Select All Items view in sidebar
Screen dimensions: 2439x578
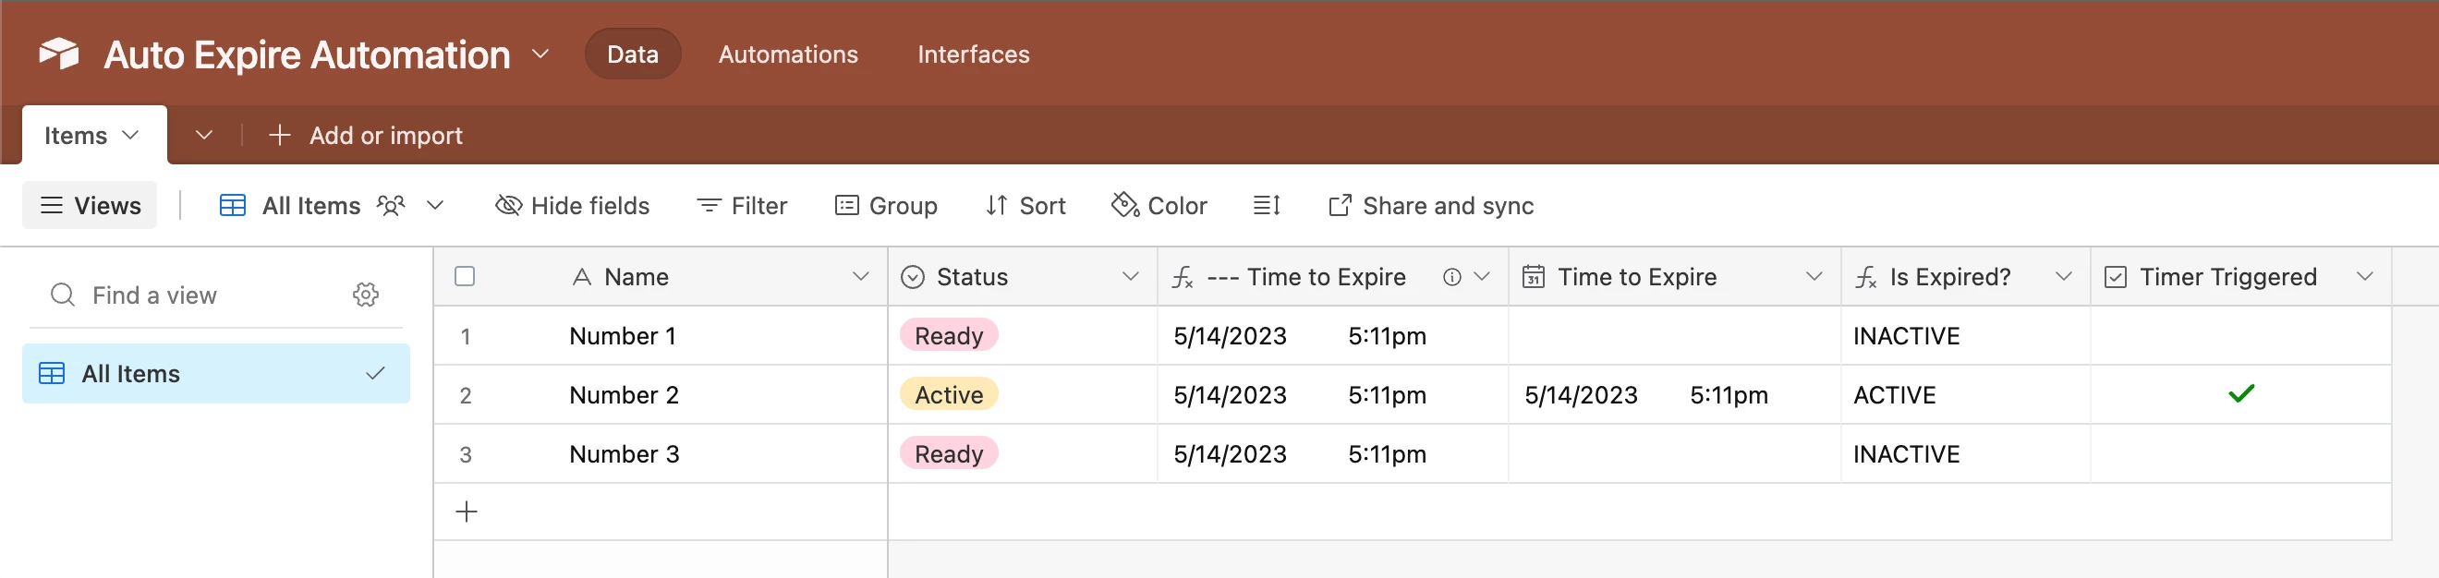(x=216, y=374)
